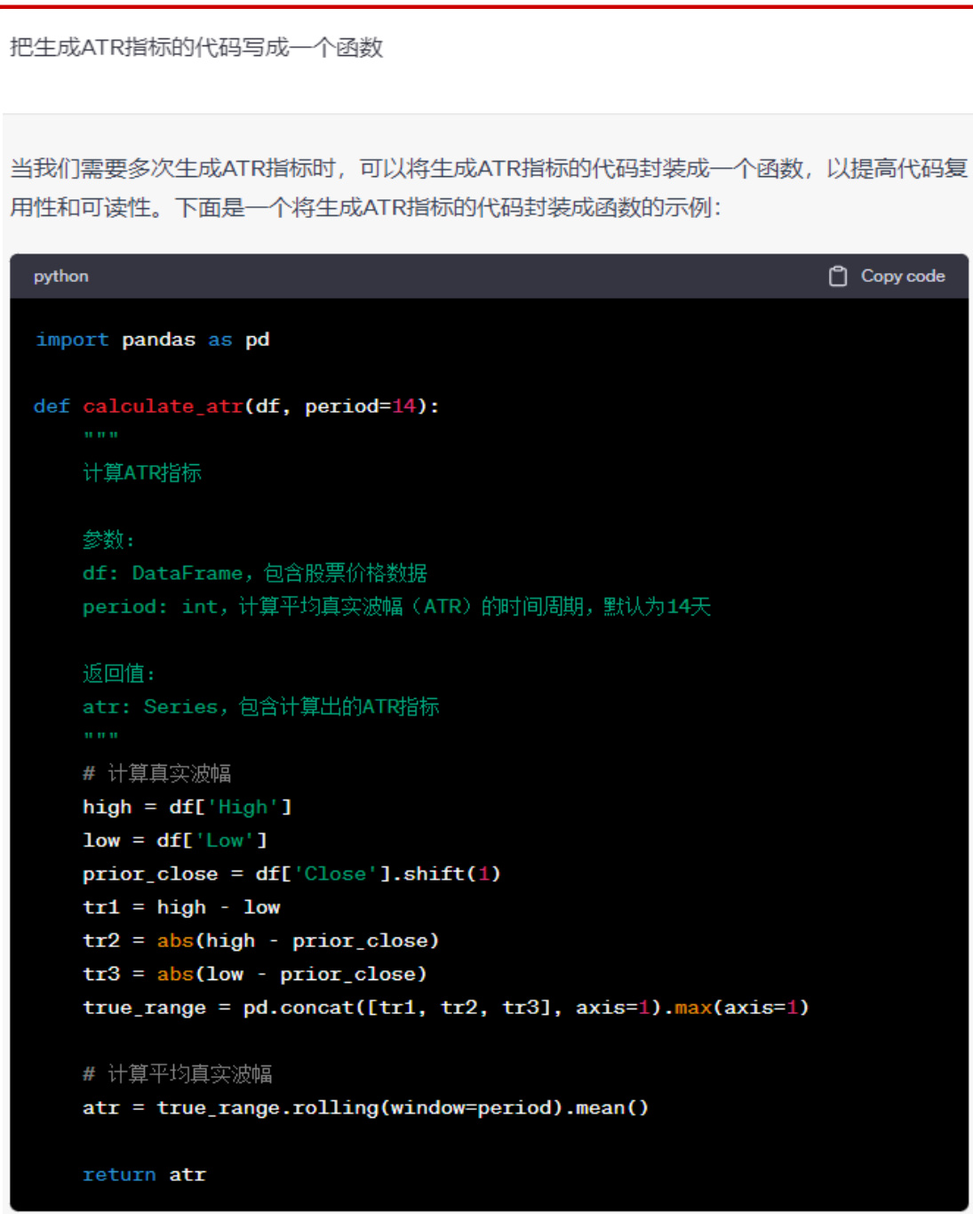
Task: Click the clipboard icon in code header
Action: pos(837,277)
